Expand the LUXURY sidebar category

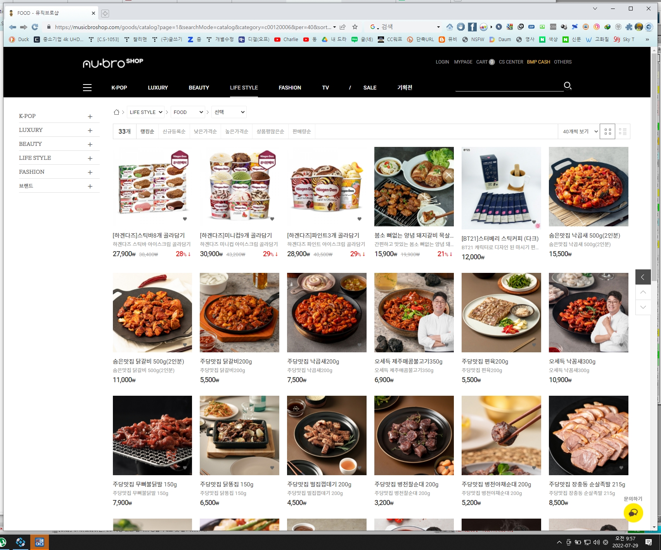tap(90, 130)
